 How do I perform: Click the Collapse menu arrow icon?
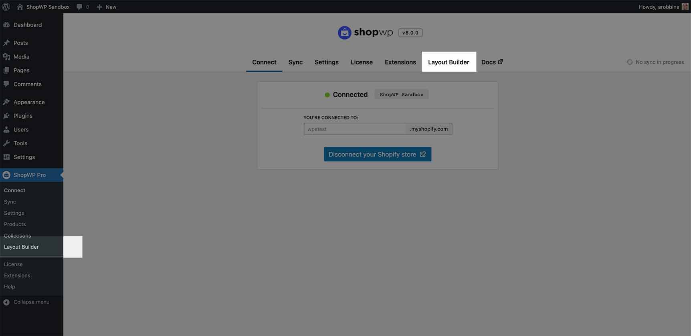click(6, 302)
